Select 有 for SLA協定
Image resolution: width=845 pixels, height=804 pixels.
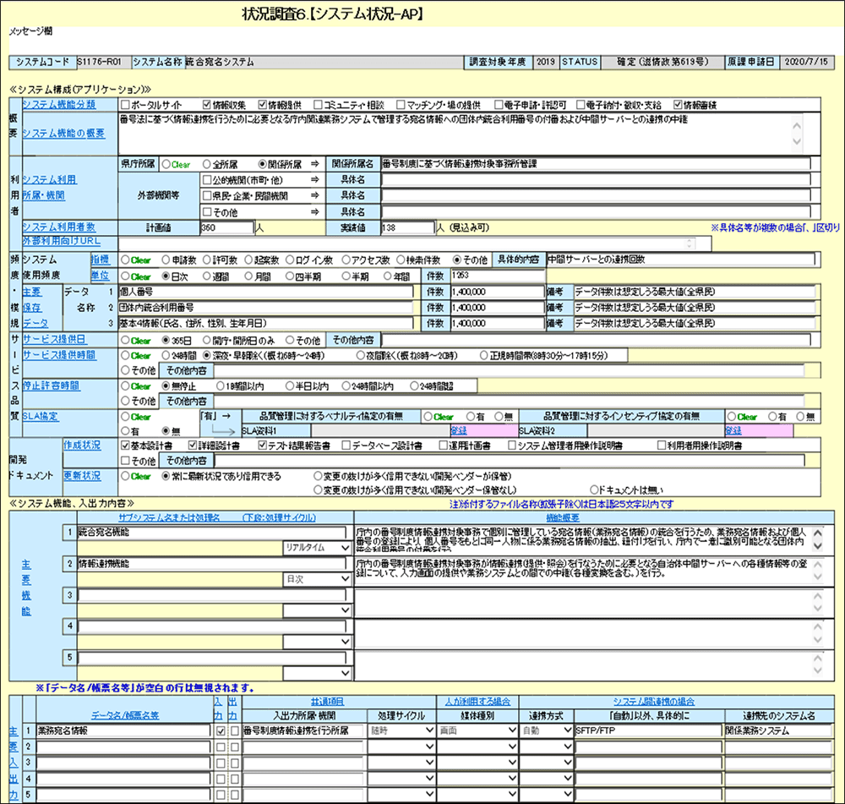126,431
